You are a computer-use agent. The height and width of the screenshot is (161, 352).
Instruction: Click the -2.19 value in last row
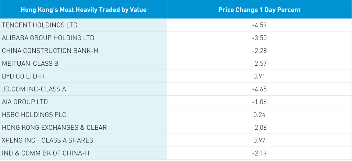(259, 153)
